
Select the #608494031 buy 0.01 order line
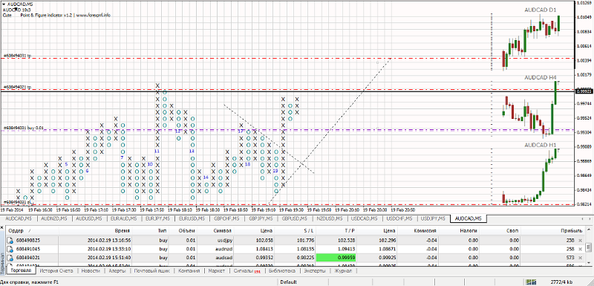[23, 129]
